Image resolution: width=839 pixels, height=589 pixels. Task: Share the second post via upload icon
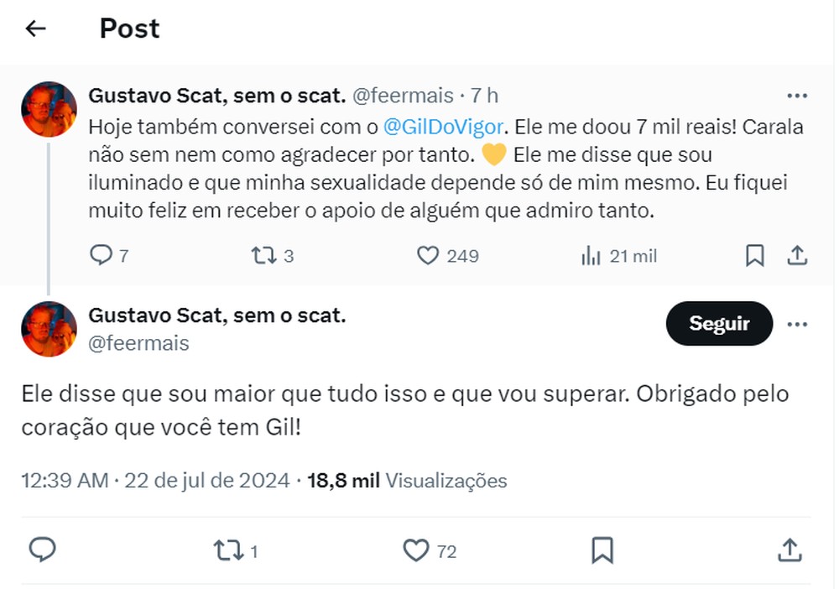(789, 551)
